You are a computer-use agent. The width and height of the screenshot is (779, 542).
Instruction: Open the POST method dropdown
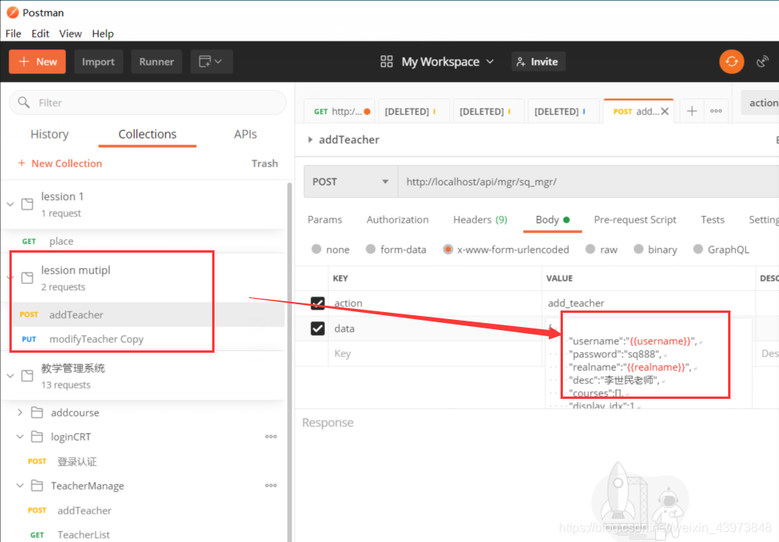(351, 181)
